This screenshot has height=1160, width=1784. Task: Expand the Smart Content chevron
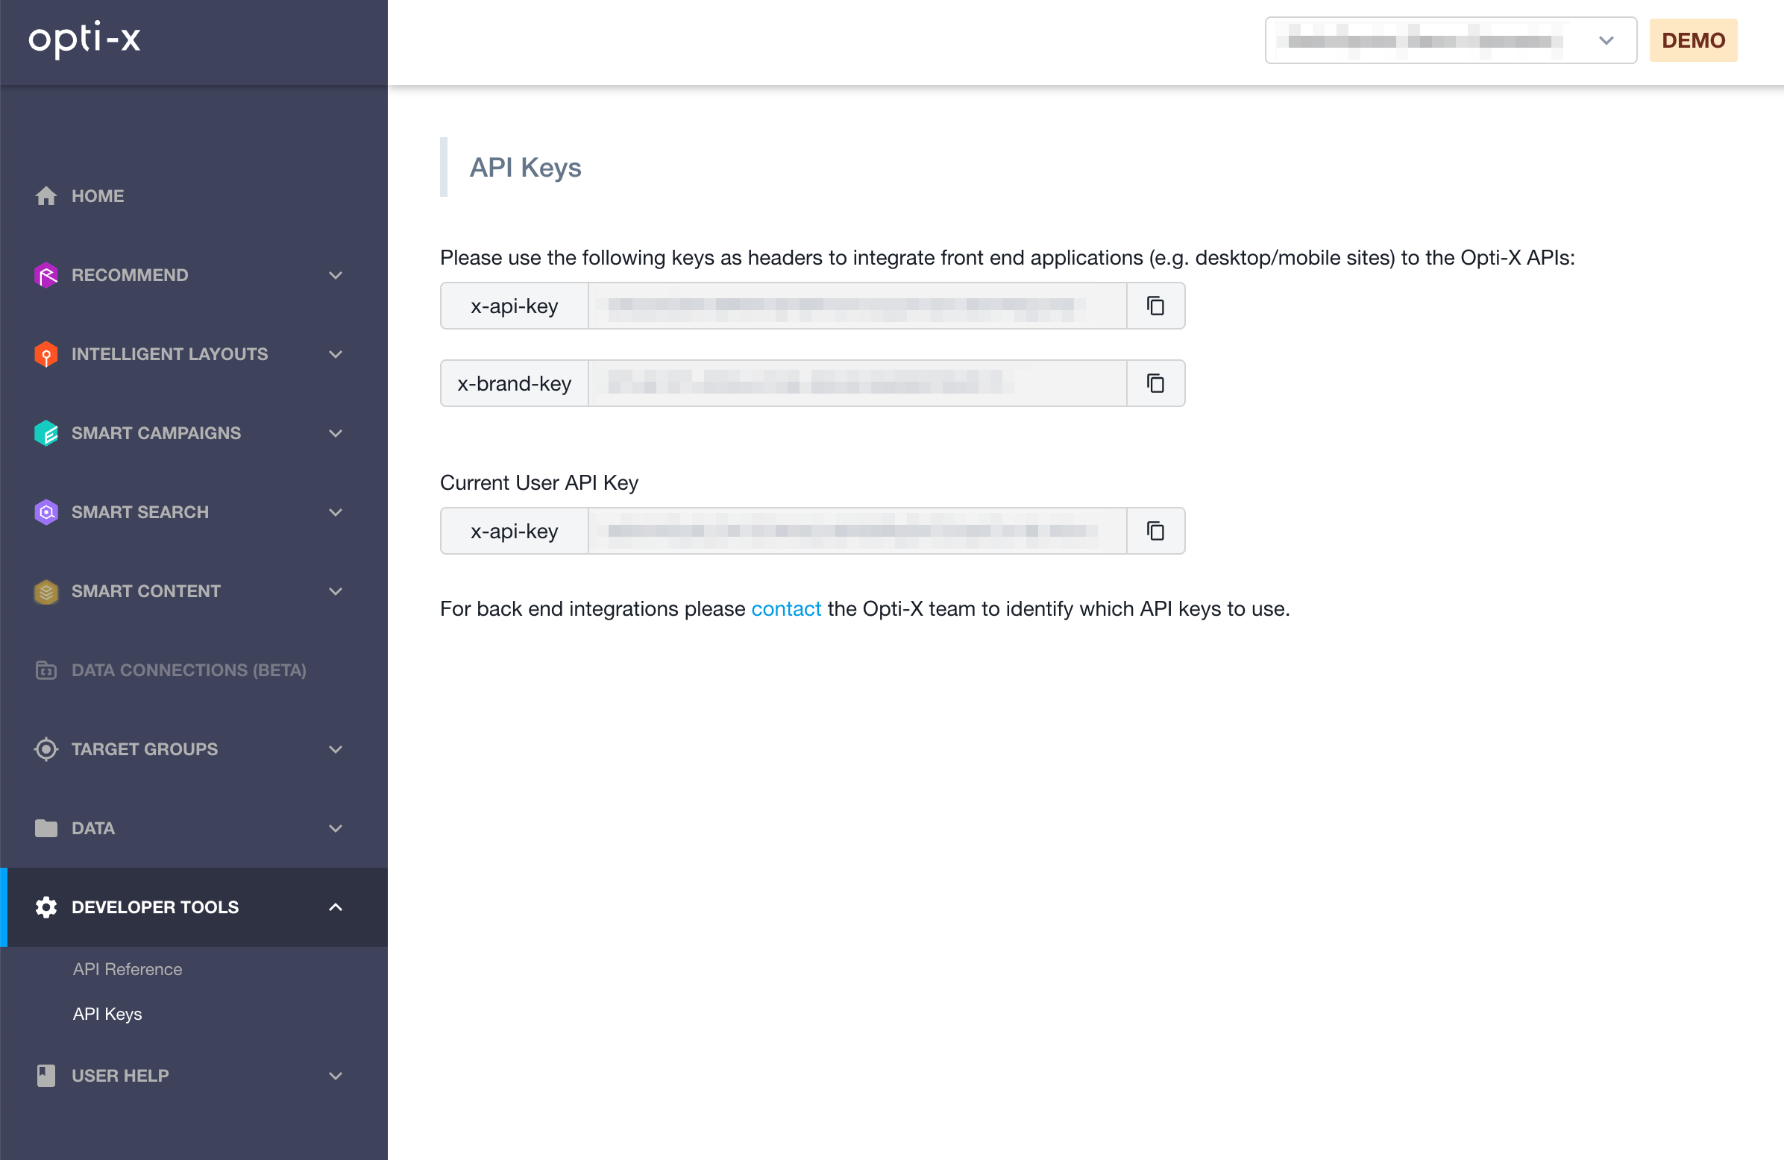point(336,591)
